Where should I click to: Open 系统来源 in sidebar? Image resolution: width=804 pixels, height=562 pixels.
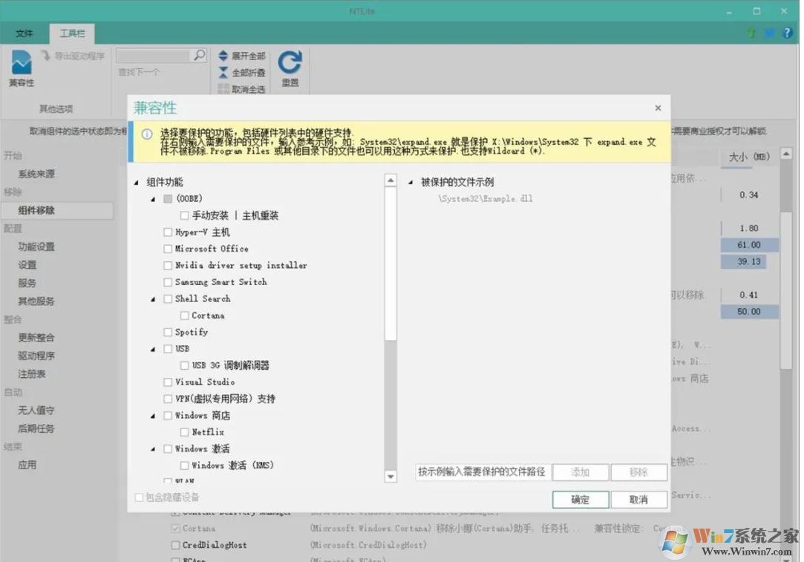pyautogui.click(x=36, y=174)
